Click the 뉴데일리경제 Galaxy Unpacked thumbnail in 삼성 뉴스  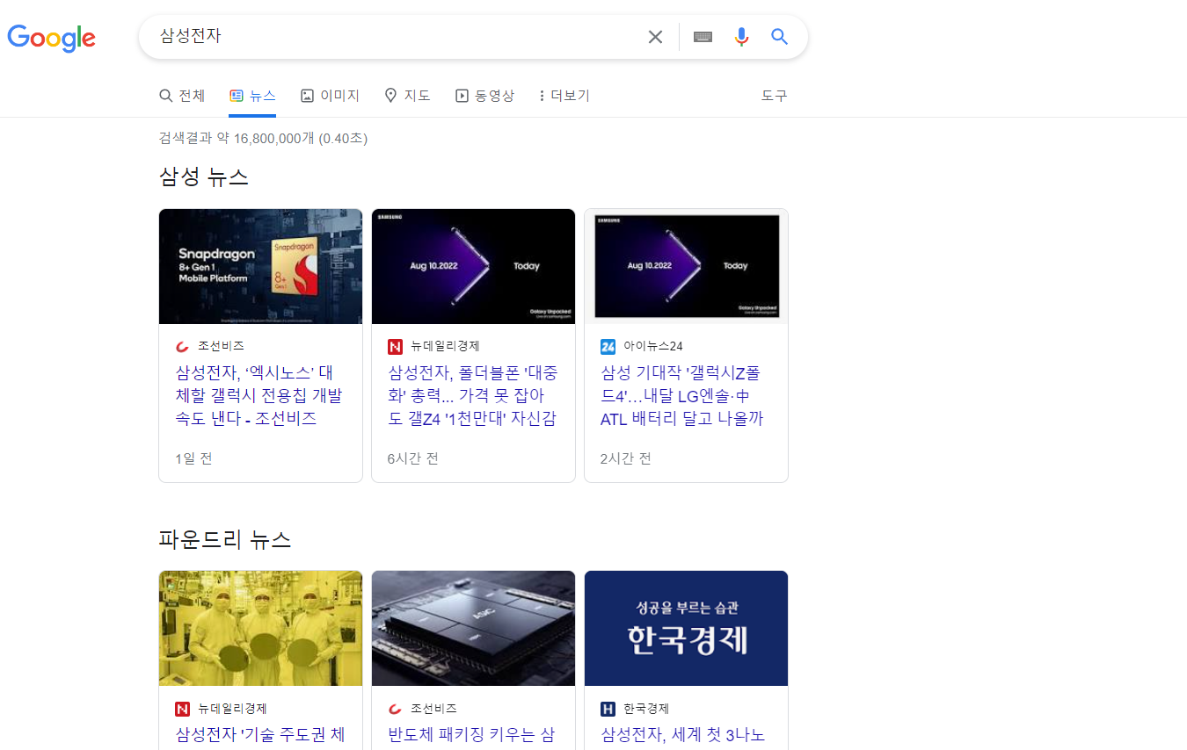click(473, 266)
